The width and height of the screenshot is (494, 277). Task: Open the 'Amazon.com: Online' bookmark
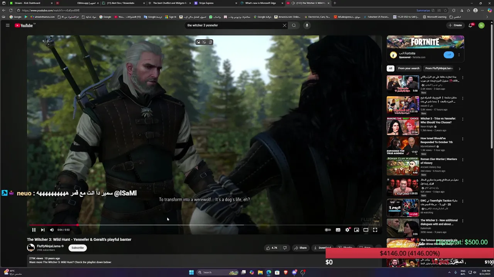pyautogui.click(x=288, y=17)
